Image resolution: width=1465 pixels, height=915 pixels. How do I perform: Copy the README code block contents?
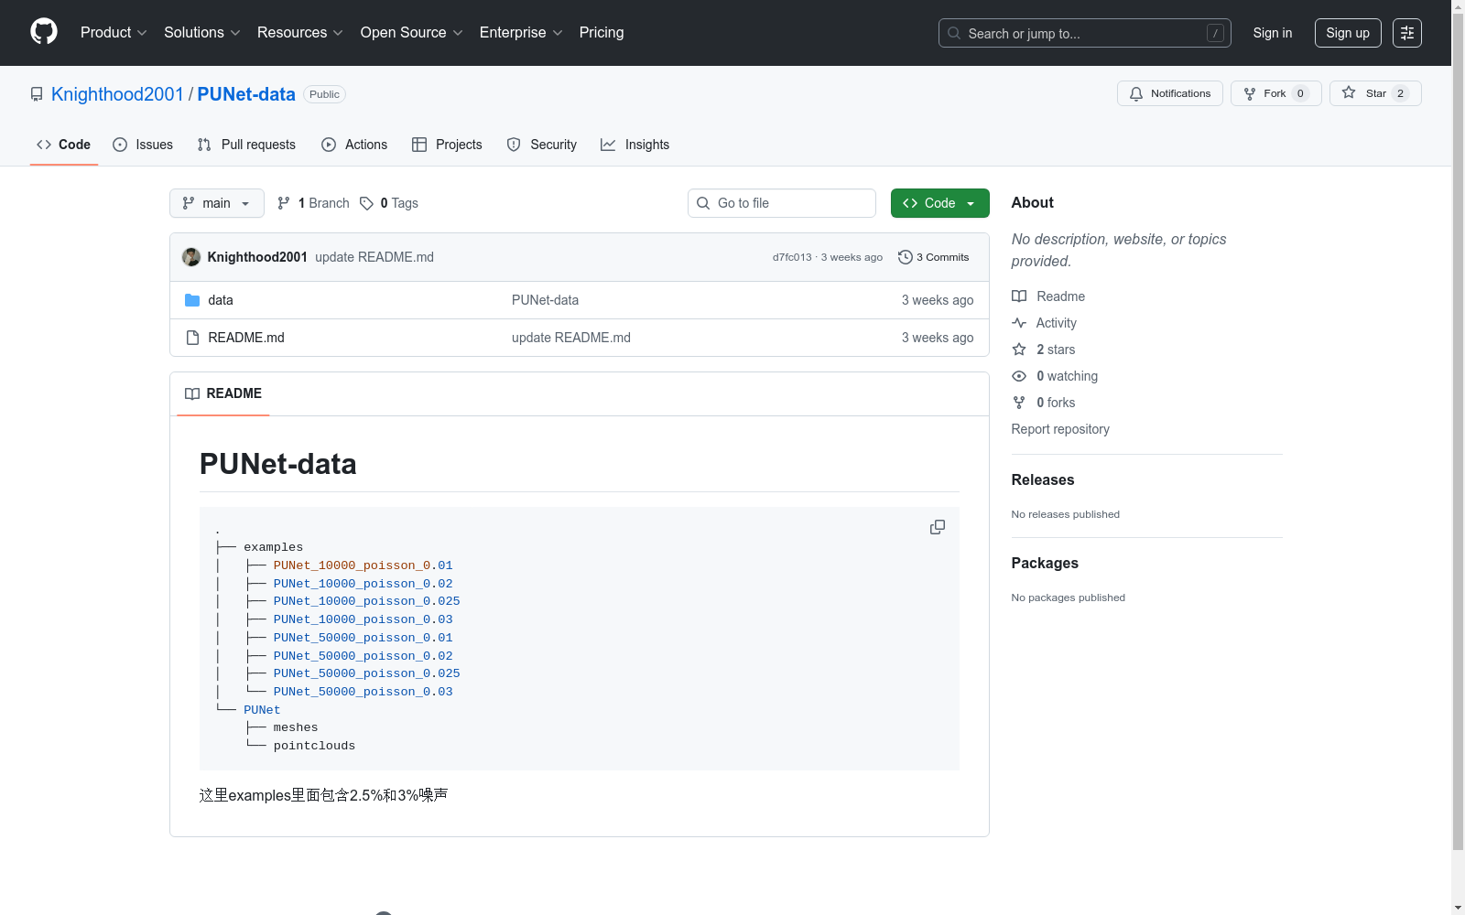coord(938,527)
